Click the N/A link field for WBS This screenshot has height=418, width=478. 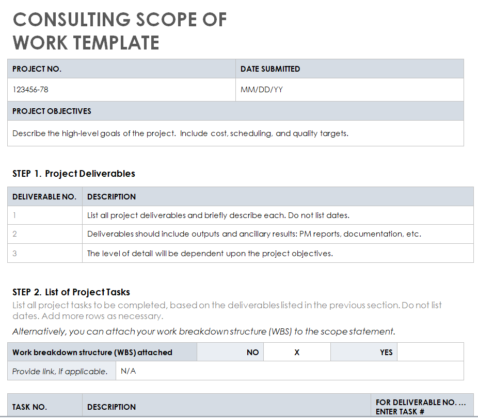tap(289, 371)
